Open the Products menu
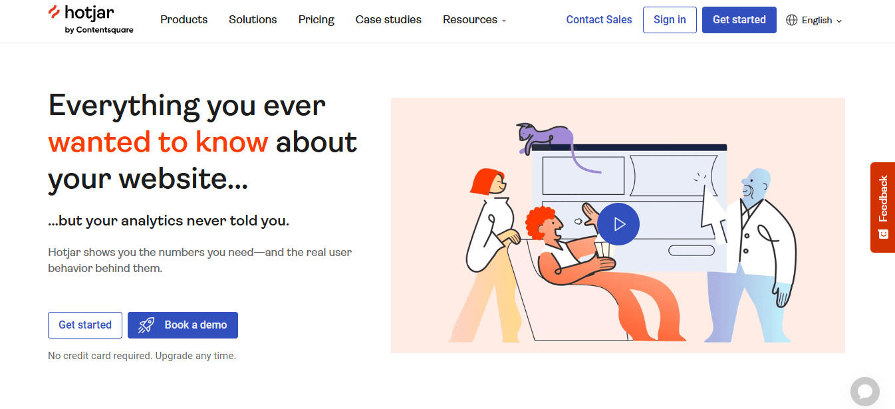Viewport: 895px width, 409px height. (x=184, y=20)
